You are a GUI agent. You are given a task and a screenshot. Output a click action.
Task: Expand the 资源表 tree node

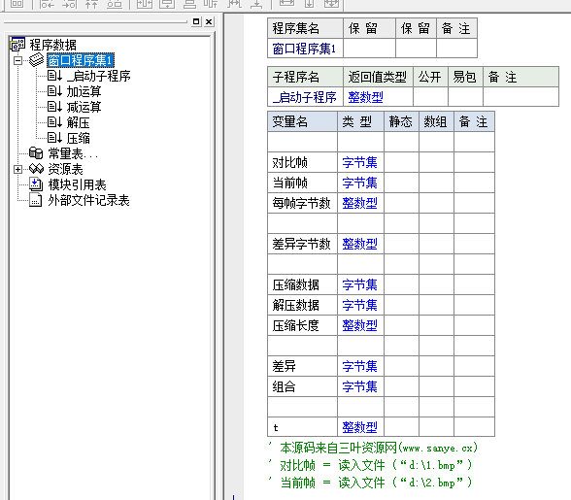pyautogui.click(x=17, y=169)
